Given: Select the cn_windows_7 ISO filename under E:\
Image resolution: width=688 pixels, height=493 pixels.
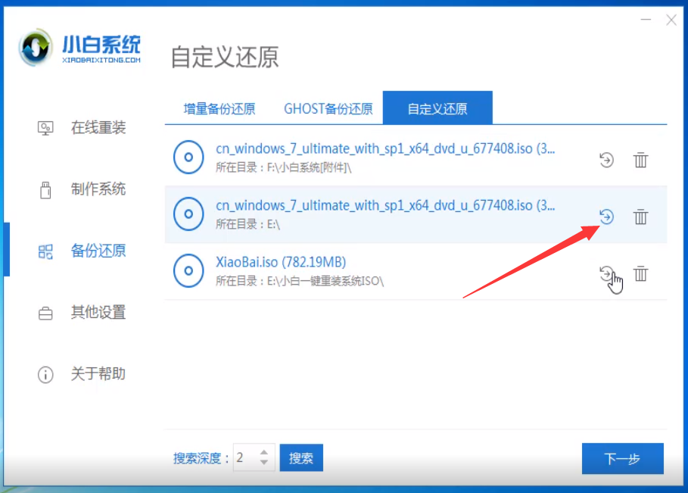Looking at the screenshot, I should (385, 205).
